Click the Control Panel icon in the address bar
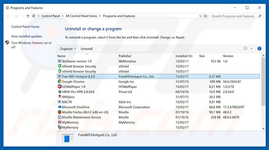This screenshot has height=150, width=269. point(34,16)
